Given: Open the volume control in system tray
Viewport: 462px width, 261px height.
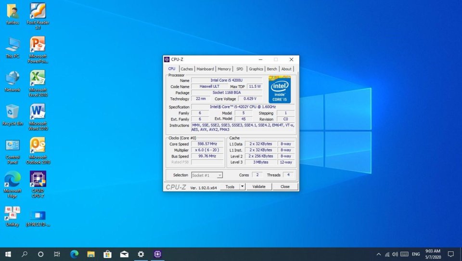Looking at the screenshot, I should [395, 254].
